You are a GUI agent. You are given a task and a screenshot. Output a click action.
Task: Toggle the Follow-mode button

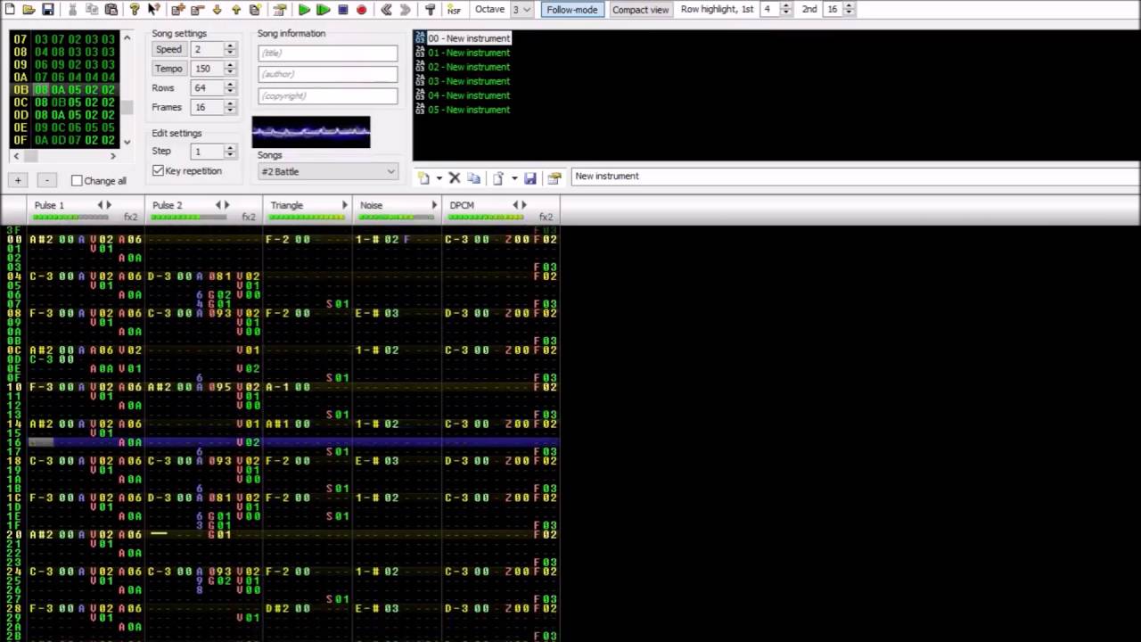[572, 10]
